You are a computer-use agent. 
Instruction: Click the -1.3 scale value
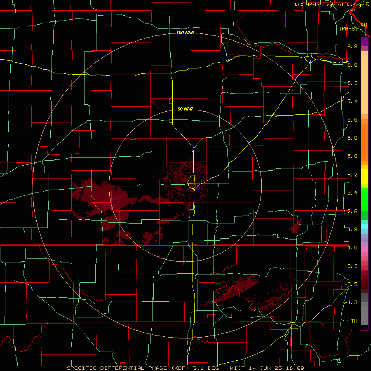pyautogui.click(x=351, y=303)
